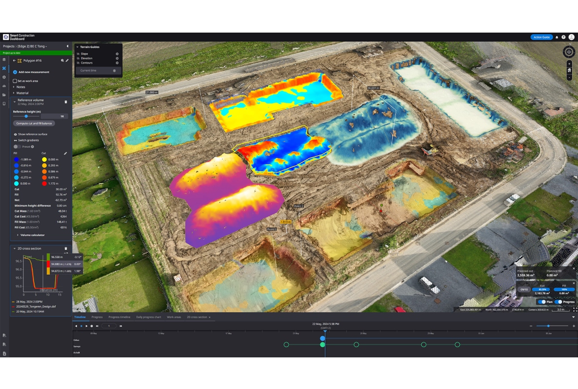Collapse the 2D cross section panel
The height and width of the screenshot is (389, 578).
(x=15, y=248)
